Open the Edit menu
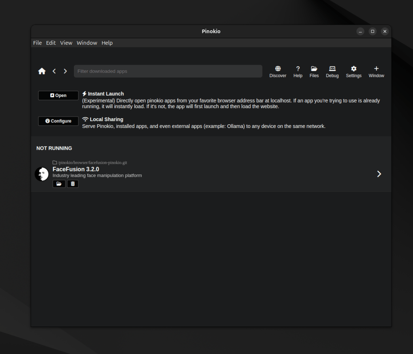The width and height of the screenshot is (413, 354). point(51,43)
